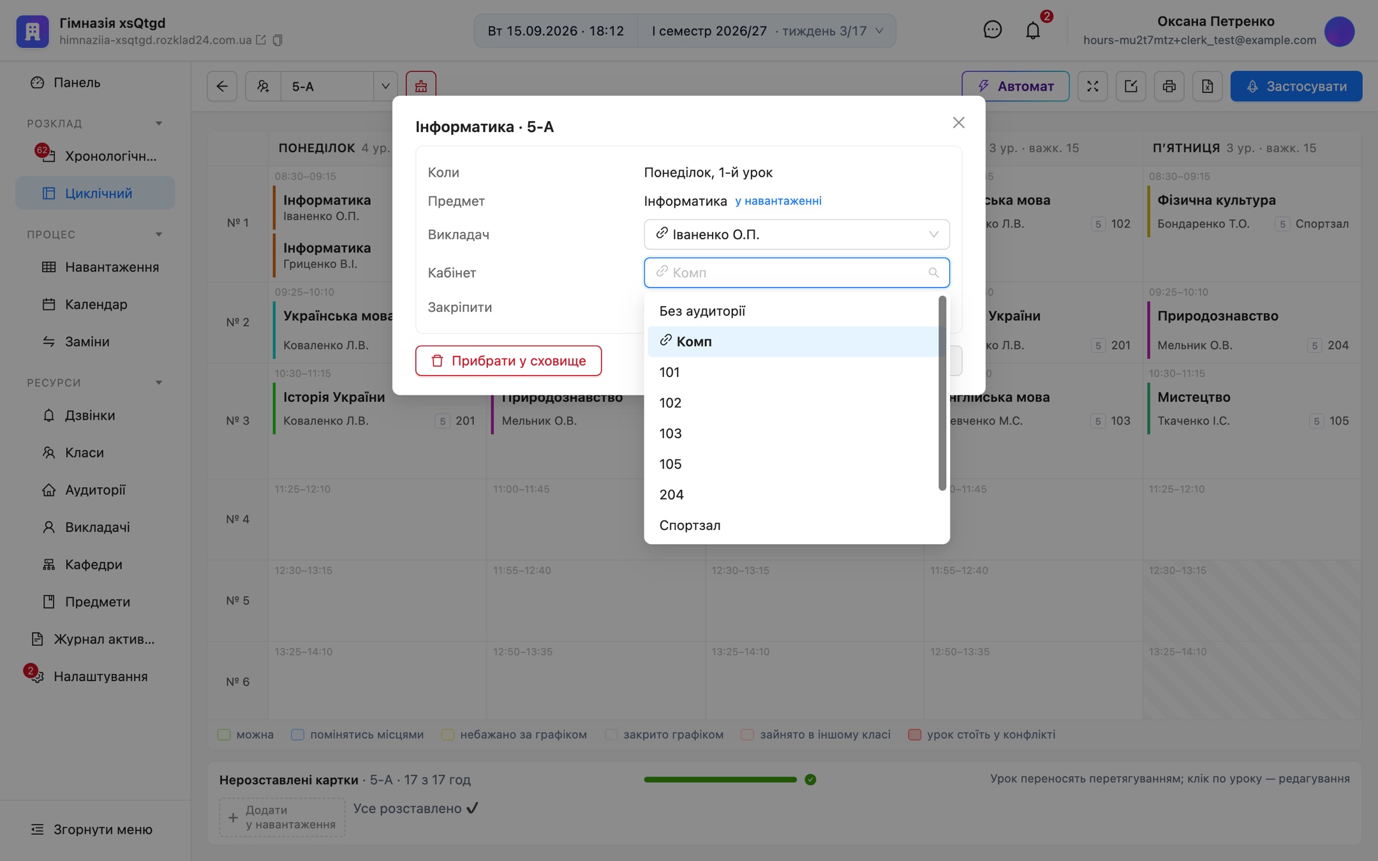Collapse the РЕСУРСИ sidebar section

pyautogui.click(x=159, y=383)
